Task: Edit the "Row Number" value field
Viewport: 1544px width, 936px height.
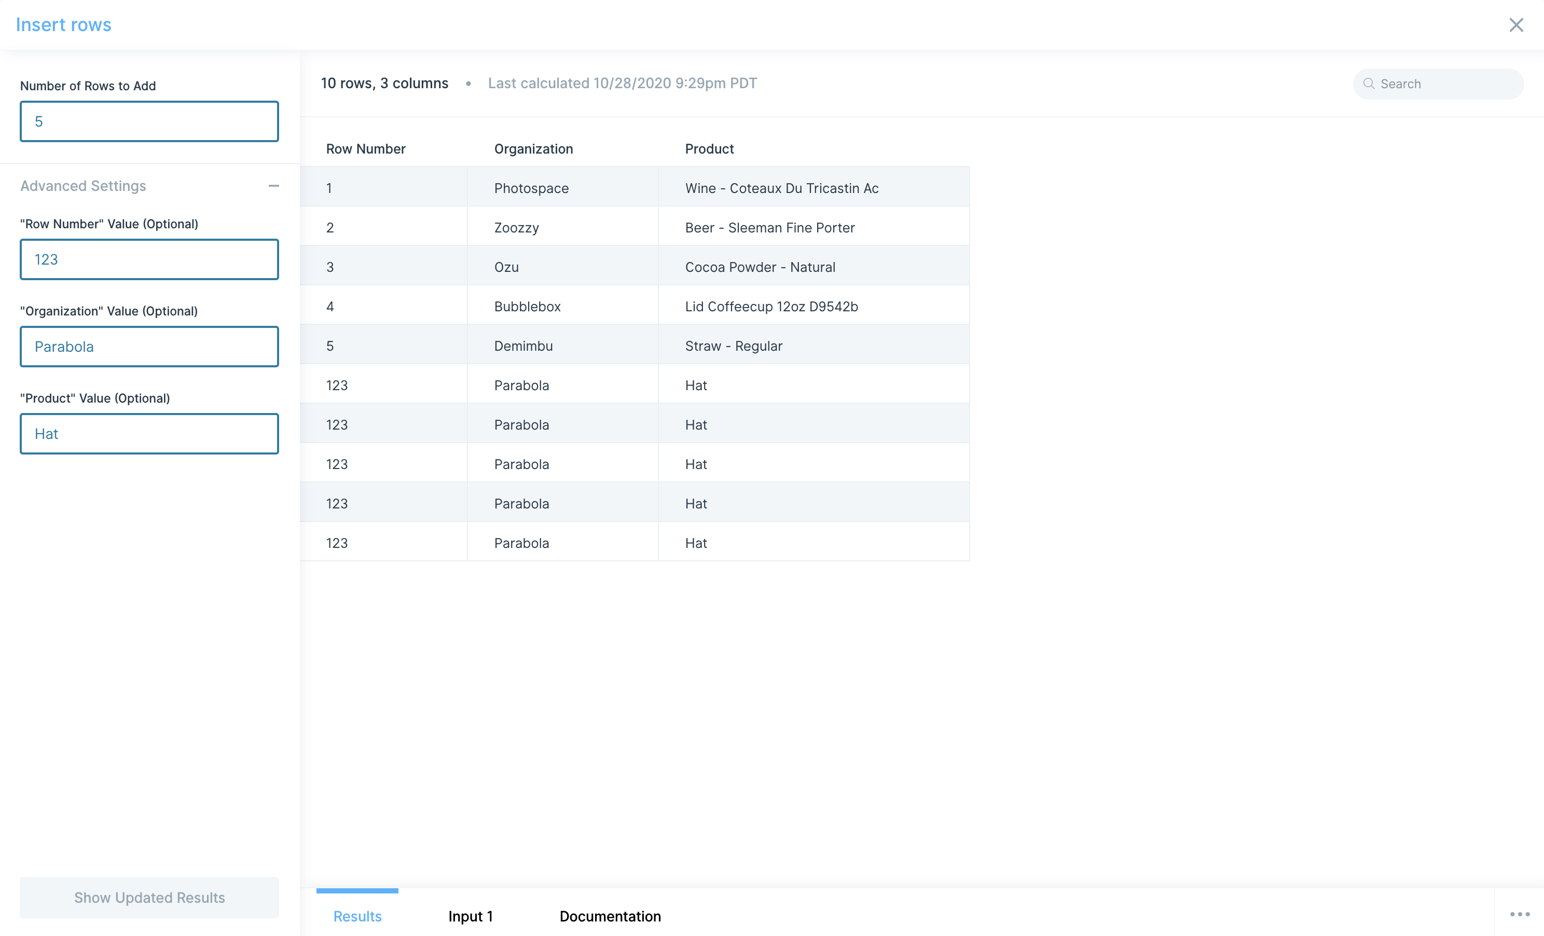Action: coord(149,259)
